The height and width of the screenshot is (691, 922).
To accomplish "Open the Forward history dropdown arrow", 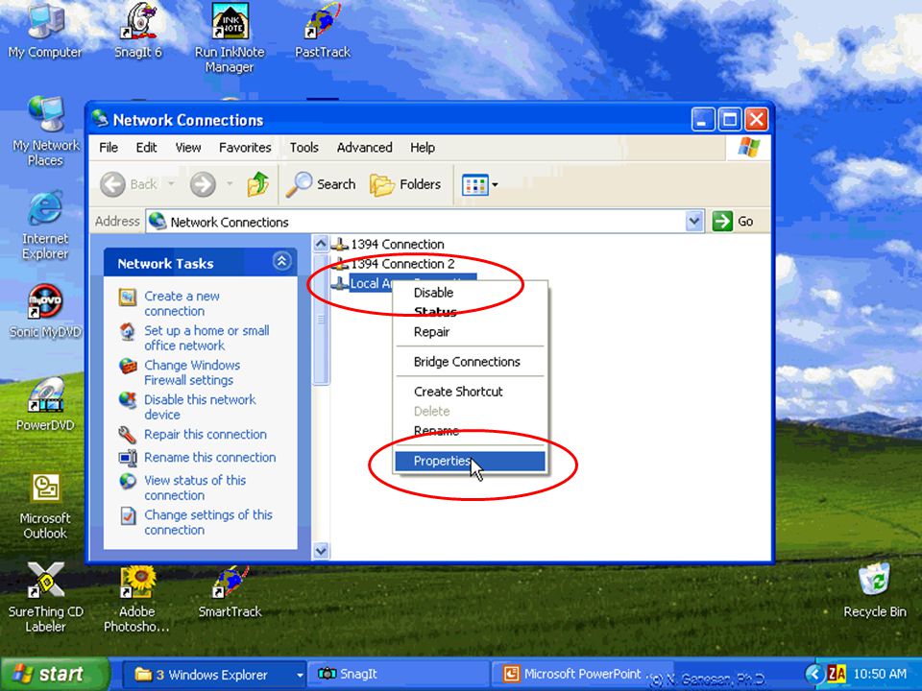I will (230, 184).
